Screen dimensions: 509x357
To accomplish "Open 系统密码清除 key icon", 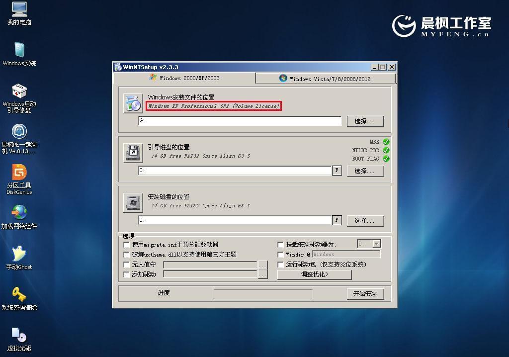I will 19,298.
